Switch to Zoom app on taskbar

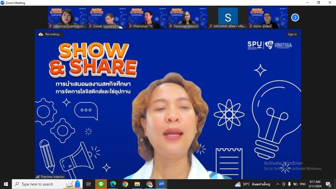pyautogui.click(x=161, y=184)
